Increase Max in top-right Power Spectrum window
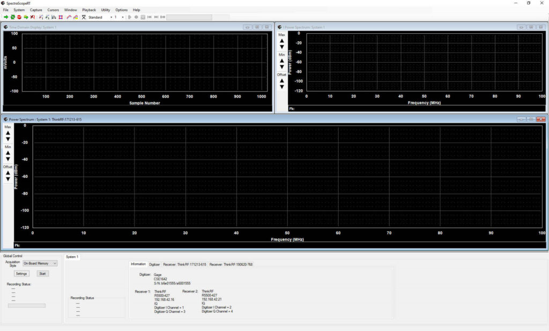The image size is (549, 331). 282,41
